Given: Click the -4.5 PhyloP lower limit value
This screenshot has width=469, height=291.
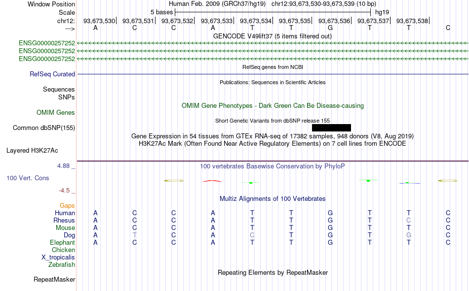Looking at the screenshot, I should point(64,191).
